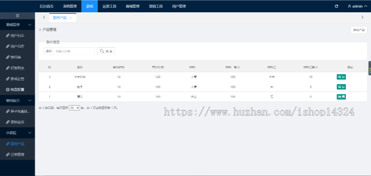371x176 pixels.
Task: Open 用户管理 in top navigation
Action: [179, 7]
